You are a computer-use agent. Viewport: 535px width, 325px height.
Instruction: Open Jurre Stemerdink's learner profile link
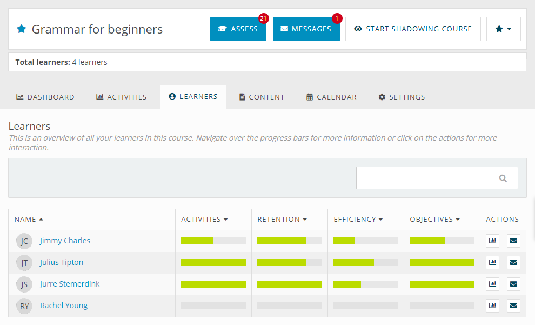coord(69,283)
